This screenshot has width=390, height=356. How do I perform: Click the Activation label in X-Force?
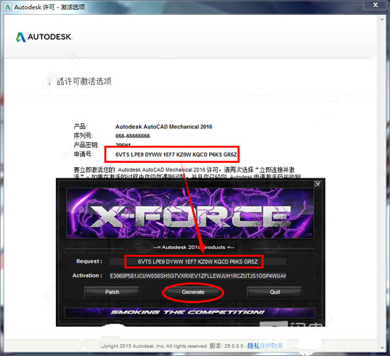87,275
